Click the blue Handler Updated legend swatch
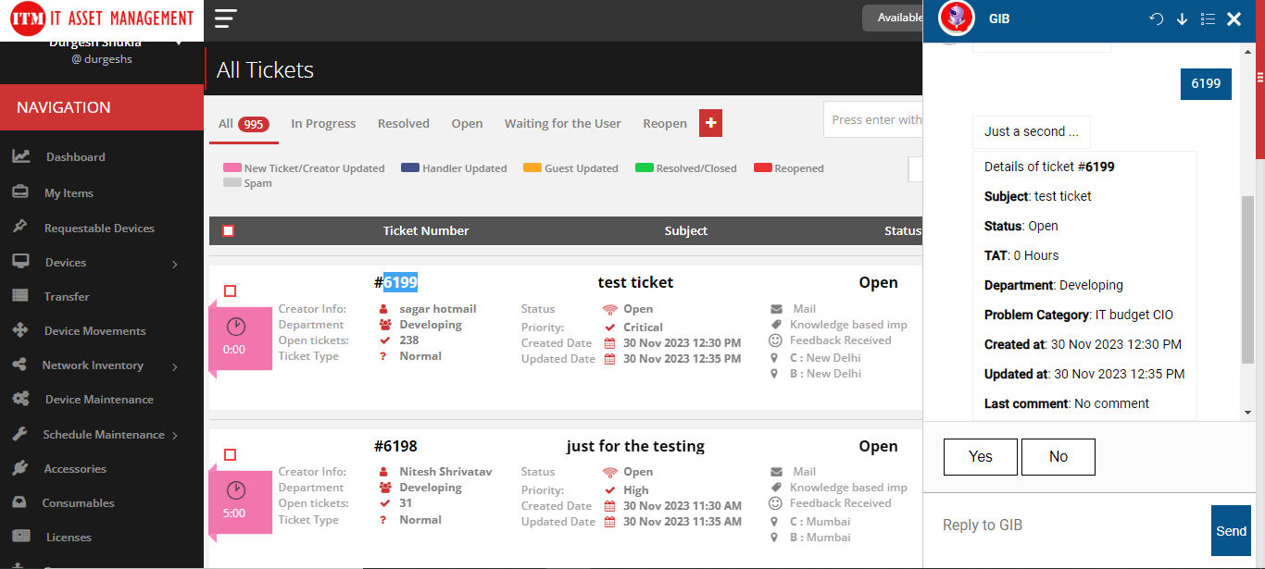This screenshot has width=1265, height=569. coord(410,167)
